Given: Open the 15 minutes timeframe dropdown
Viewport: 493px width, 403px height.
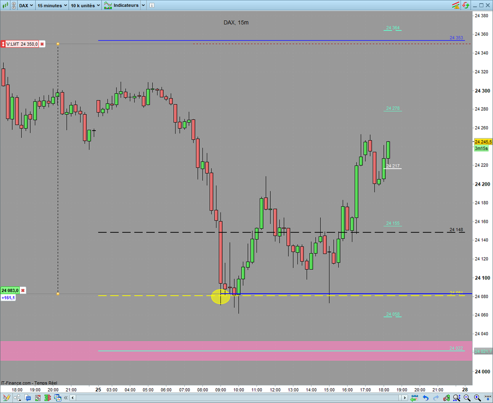Looking at the screenshot, I should pyautogui.click(x=52, y=6).
